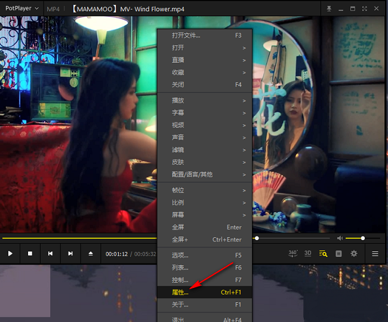The image size is (388, 322).
Task: Stop video playback
Action: point(30,254)
